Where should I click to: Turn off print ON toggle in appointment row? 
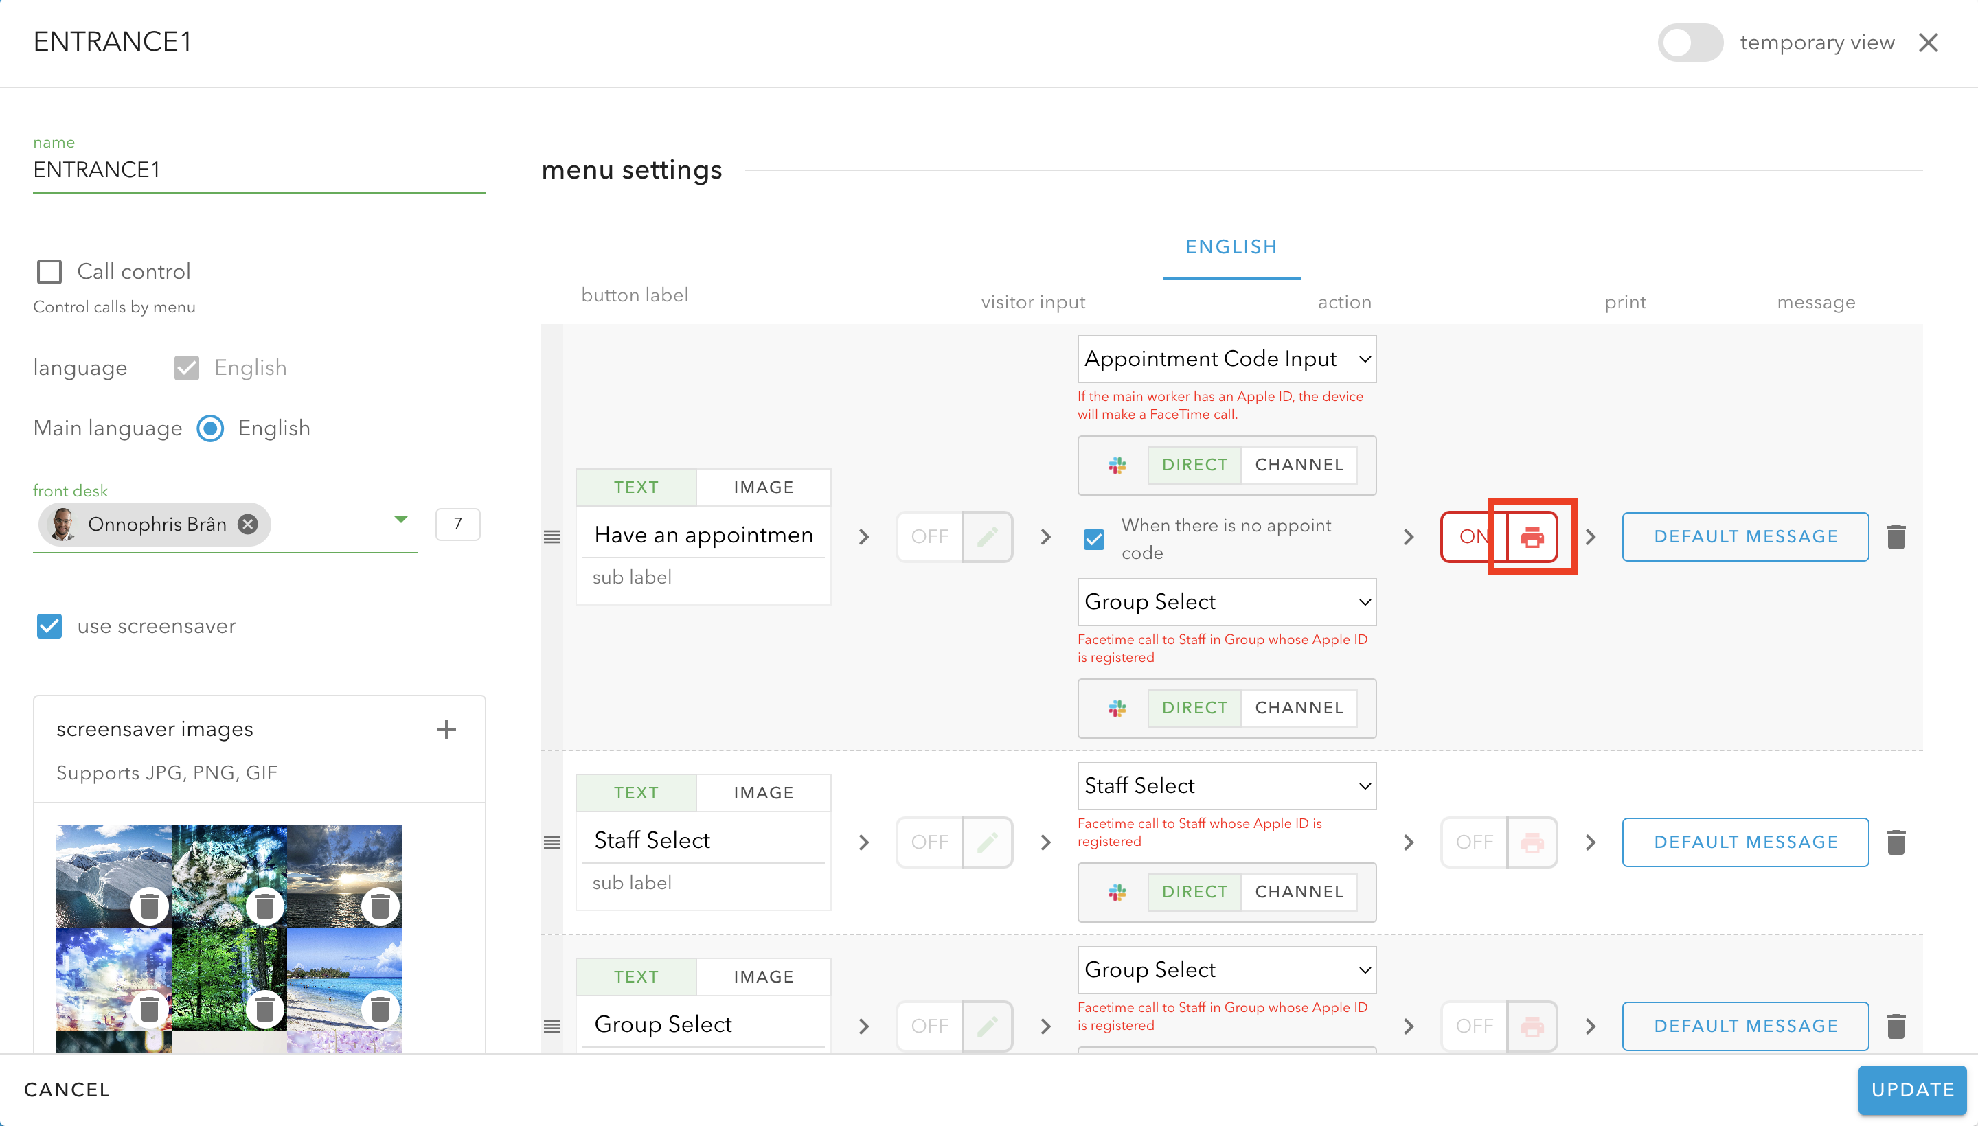(1473, 537)
